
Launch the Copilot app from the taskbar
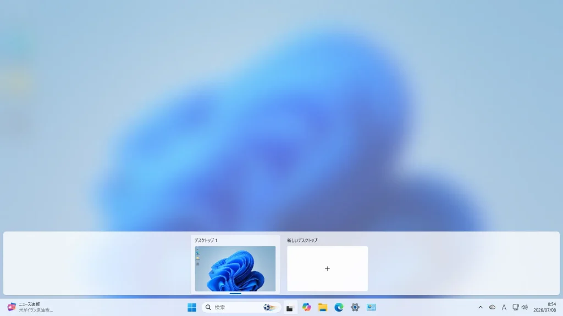pos(306,307)
